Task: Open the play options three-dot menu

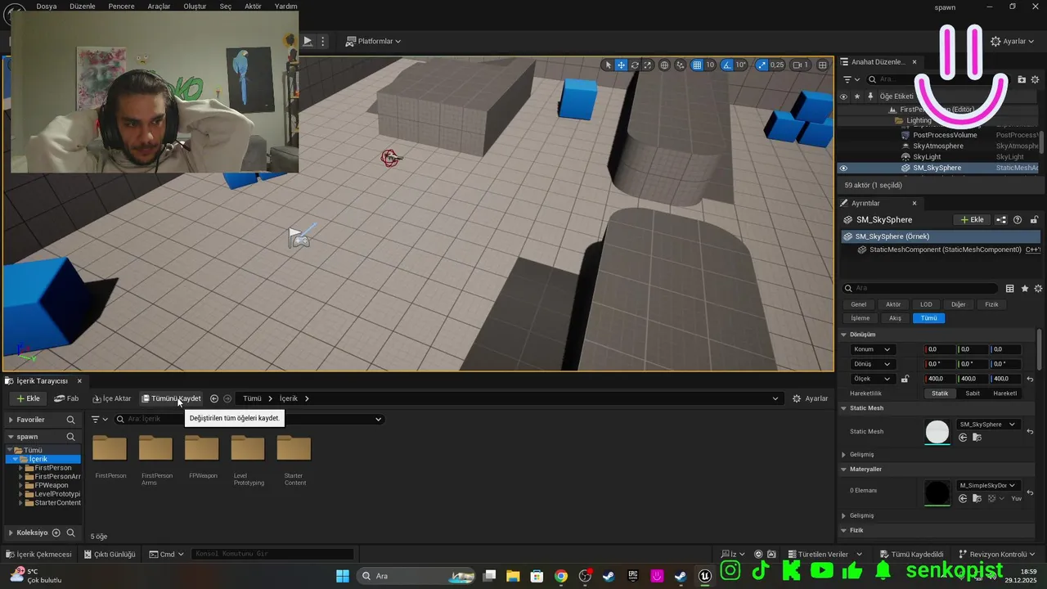Action: (x=323, y=41)
